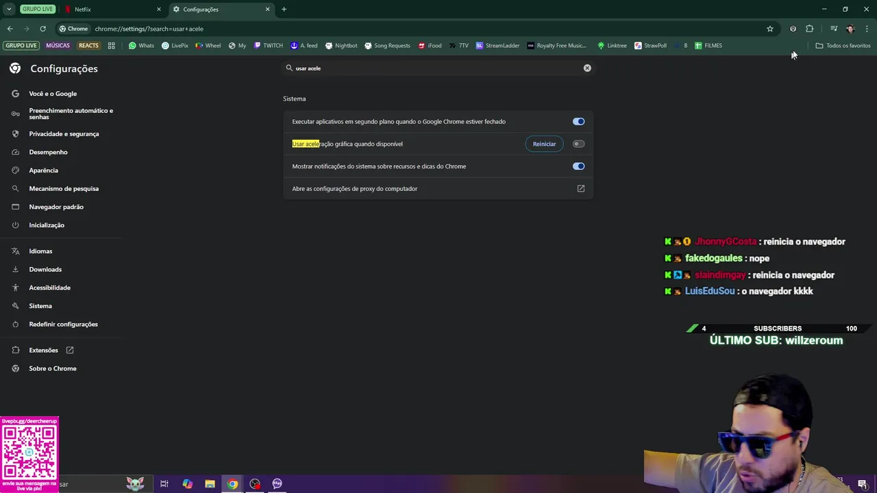Open the MÚSICAS bookmark folder
This screenshot has height=493, width=877.
58,46
